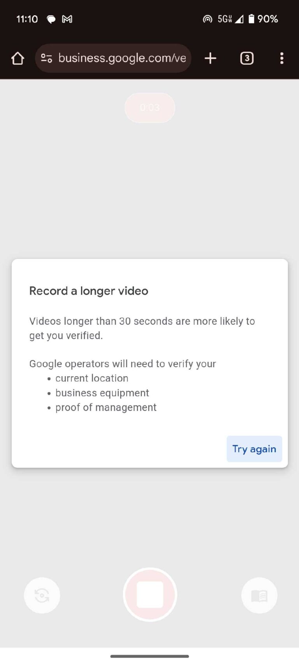The image size is (299, 665).
Task: Open Chrome's three-dot overflow menu
Action: tap(281, 58)
